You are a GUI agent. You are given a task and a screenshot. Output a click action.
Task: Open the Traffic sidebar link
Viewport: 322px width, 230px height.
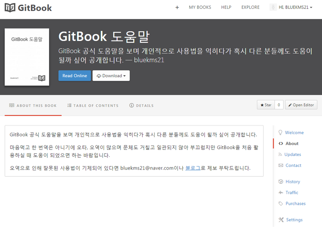[x=292, y=193]
